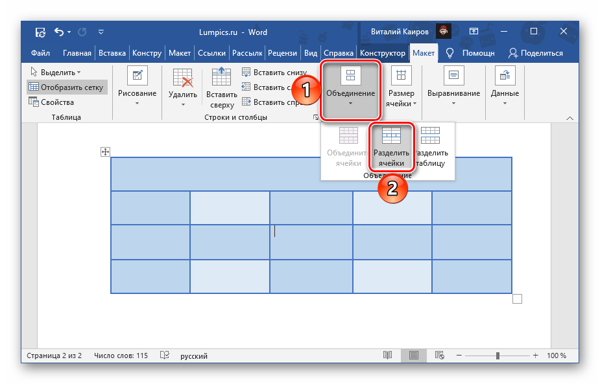600x384 pixels.
Task: Toggle Print Layout view in status bar
Action: (413, 356)
